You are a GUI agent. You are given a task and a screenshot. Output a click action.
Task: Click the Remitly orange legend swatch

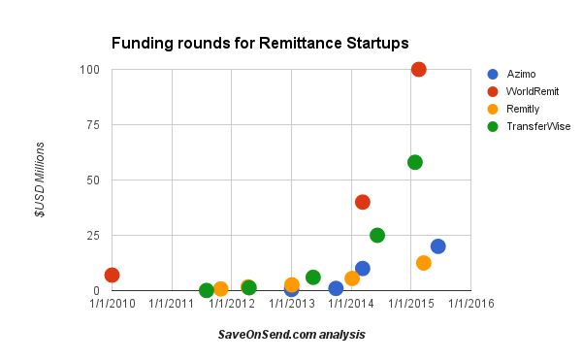click(493, 109)
